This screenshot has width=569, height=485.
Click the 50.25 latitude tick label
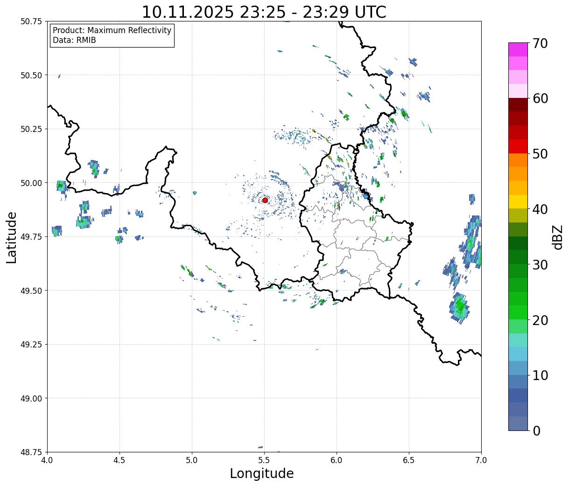coord(31,129)
